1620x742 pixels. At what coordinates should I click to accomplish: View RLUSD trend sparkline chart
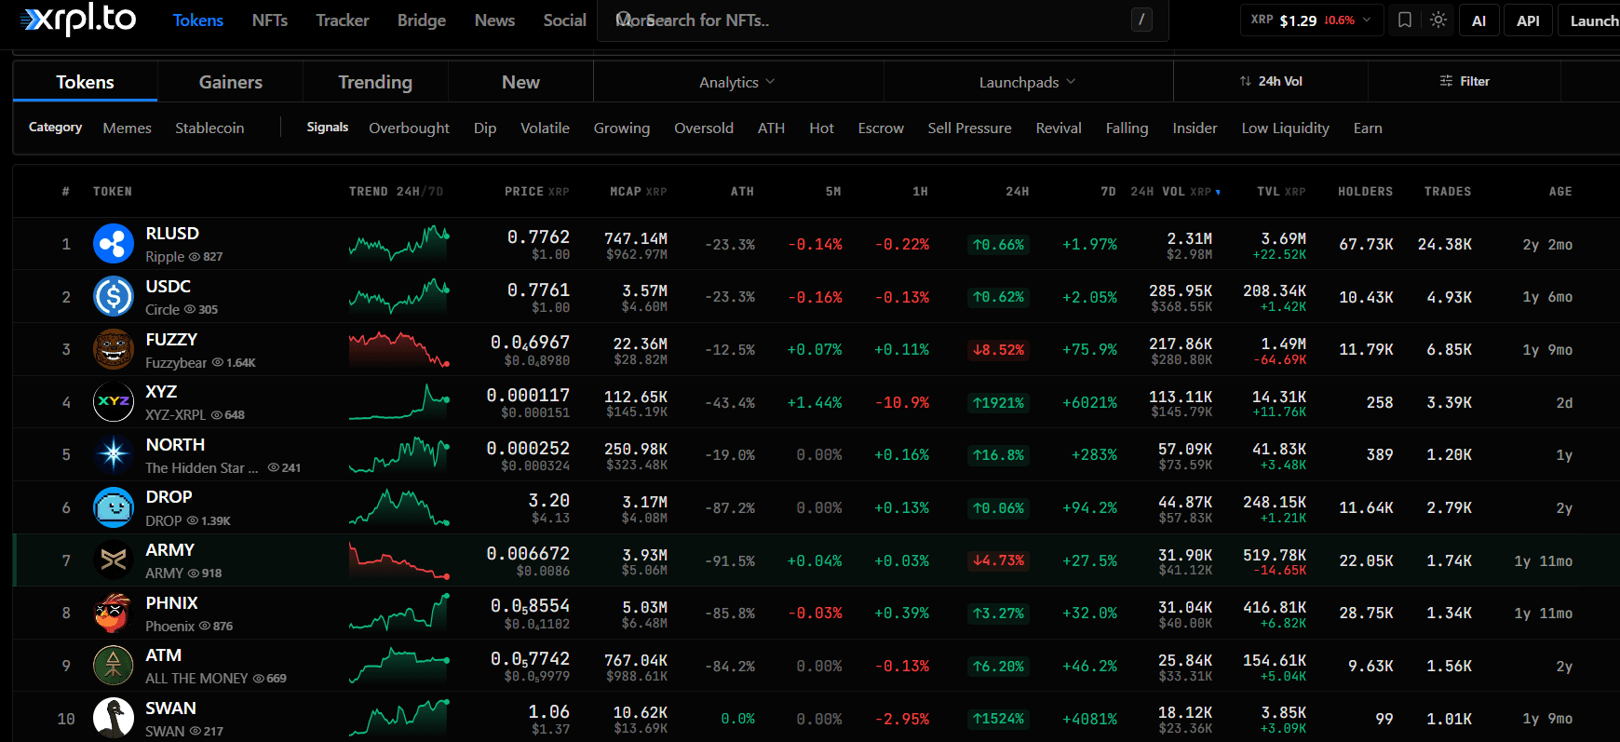pos(399,243)
